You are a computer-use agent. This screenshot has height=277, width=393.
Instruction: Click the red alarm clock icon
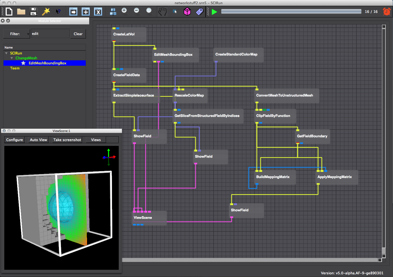(x=387, y=12)
